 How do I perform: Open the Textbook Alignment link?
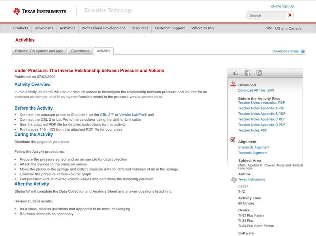pos(253,153)
